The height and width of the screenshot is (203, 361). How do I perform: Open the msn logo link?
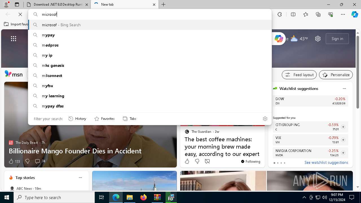[x=14, y=74]
